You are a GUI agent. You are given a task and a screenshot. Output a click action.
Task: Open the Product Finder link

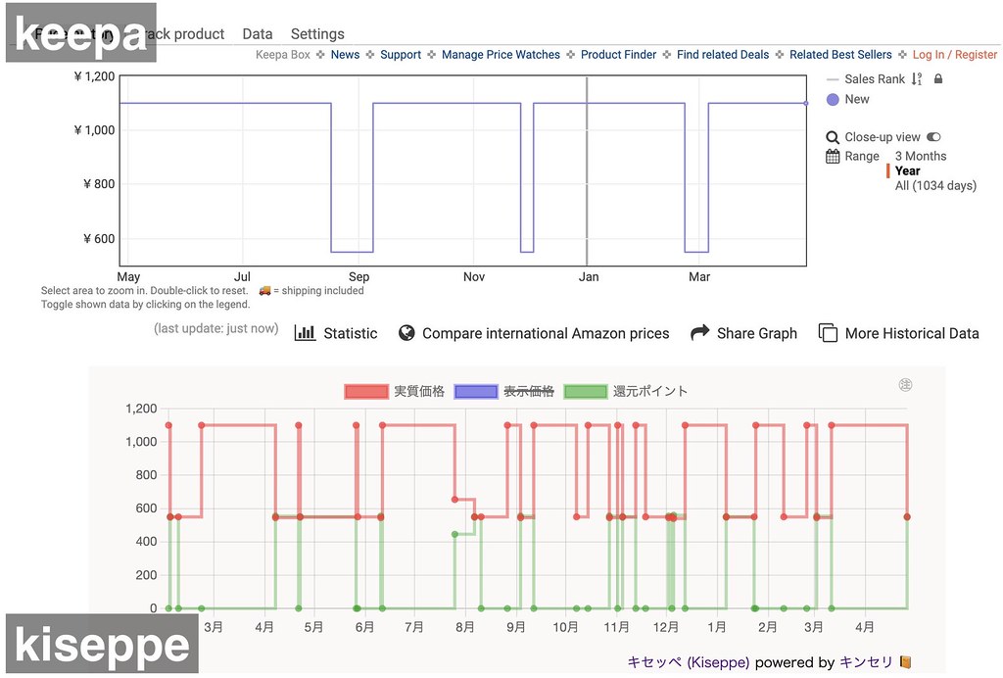[618, 54]
